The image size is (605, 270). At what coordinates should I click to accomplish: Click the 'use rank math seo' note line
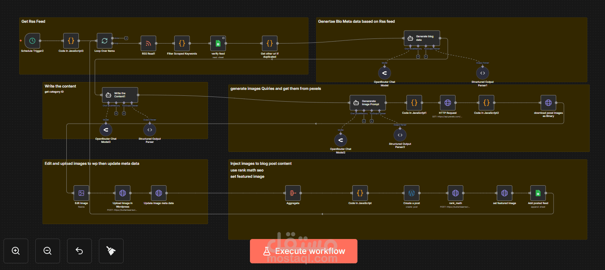[247, 170]
